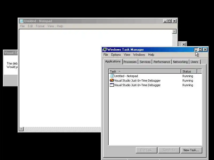Close the Untitled - Notepad window

(x=174, y=21)
